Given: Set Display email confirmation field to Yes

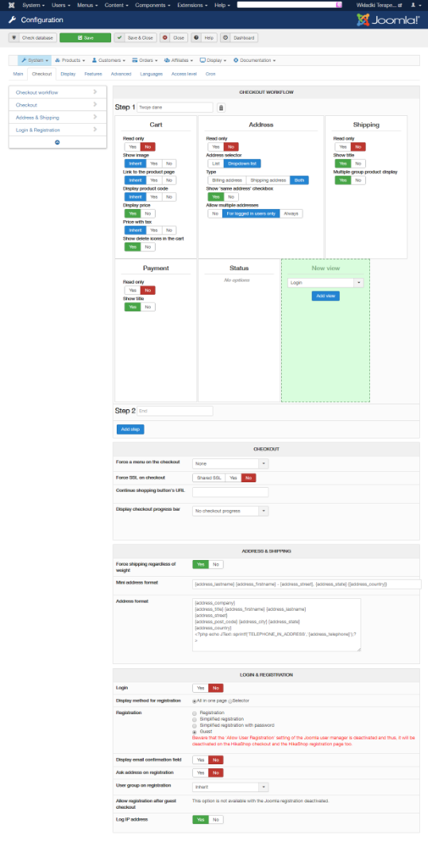Looking at the screenshot, I should click(x=200, y=759).
